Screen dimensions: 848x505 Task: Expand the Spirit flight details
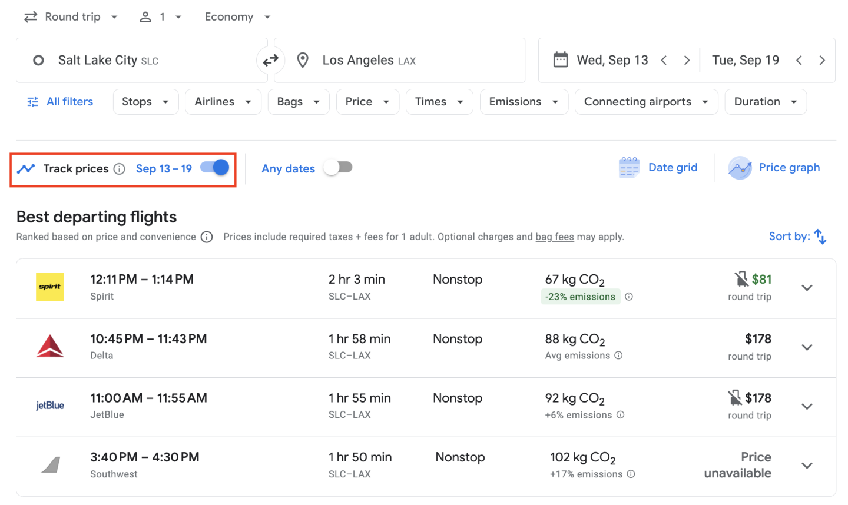[x=807, y=288]
